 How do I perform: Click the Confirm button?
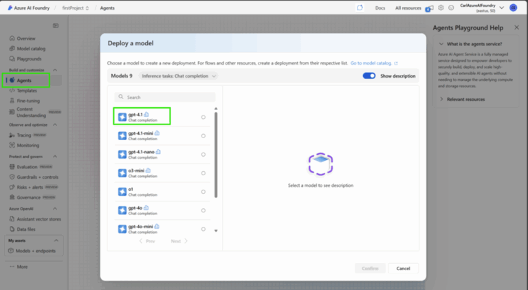point(370,269)
